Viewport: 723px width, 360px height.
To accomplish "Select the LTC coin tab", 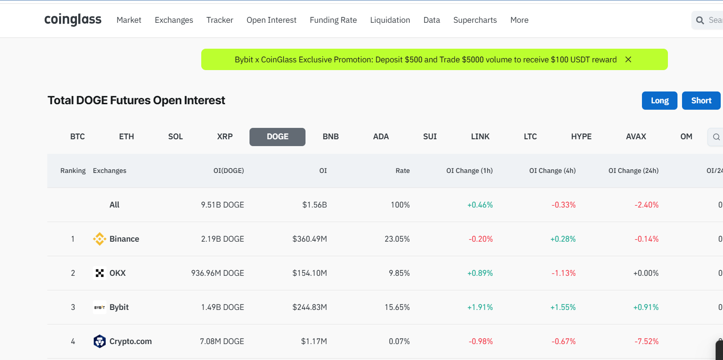I will point(530,137).
